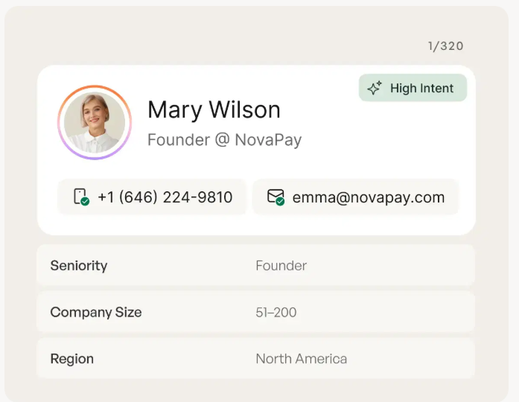Click the Mary Wilson name heading

[x=214, y=109]
